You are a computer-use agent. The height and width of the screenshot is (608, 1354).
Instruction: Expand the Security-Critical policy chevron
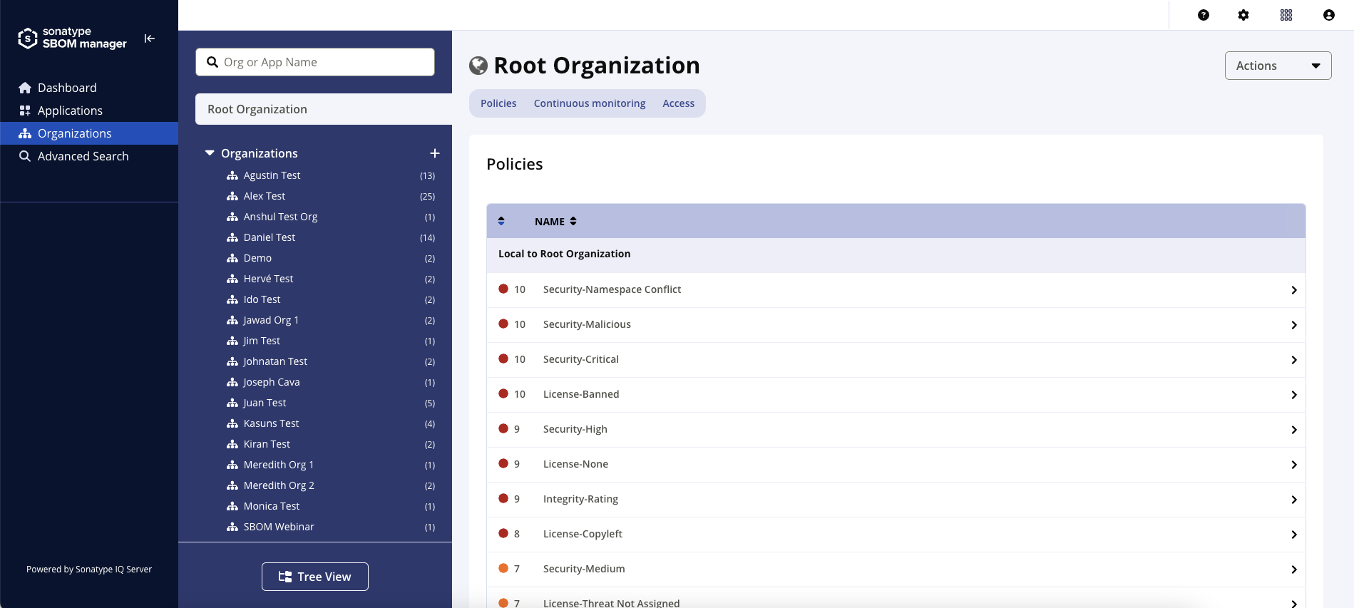tap(1293, 360)
